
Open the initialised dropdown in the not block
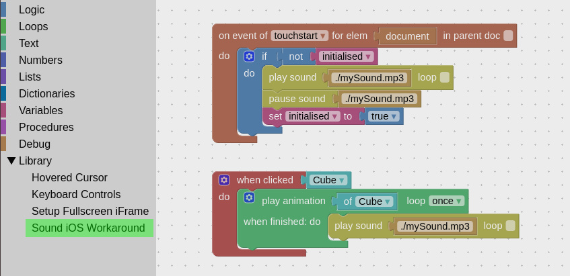pos(347,56)
